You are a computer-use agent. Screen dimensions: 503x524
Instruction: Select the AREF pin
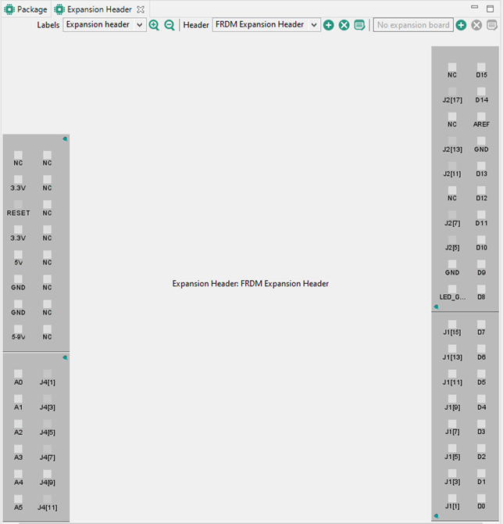[x=481, y=117]
